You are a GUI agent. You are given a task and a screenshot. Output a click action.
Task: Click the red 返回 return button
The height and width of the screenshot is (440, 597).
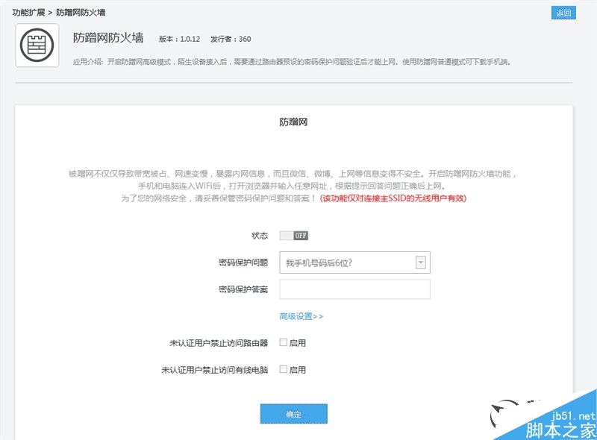point(563,12)
